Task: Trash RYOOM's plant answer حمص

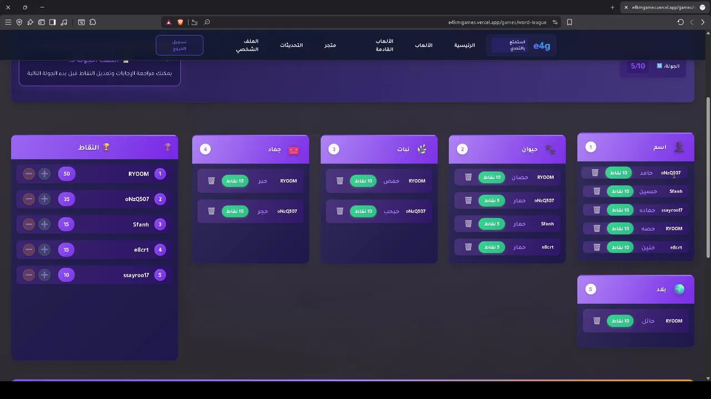Action: pyautogui.click(x=340, y=181)
